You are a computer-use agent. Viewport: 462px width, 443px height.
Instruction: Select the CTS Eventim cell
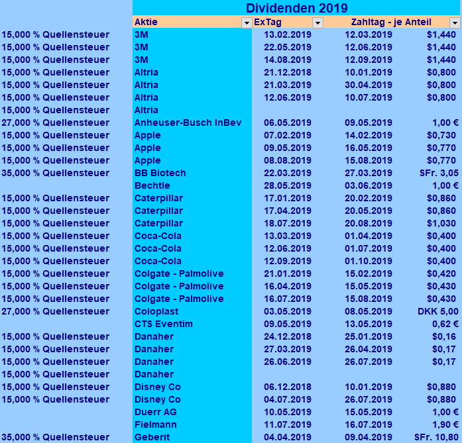click(x=192, y=324)
